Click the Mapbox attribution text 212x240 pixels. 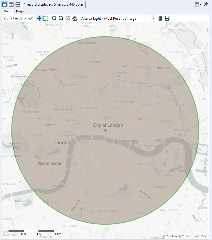pos(170,236)
